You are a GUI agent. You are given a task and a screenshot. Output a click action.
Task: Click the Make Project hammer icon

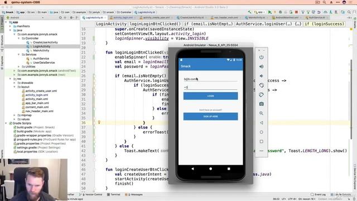click(x=250, y=12)
